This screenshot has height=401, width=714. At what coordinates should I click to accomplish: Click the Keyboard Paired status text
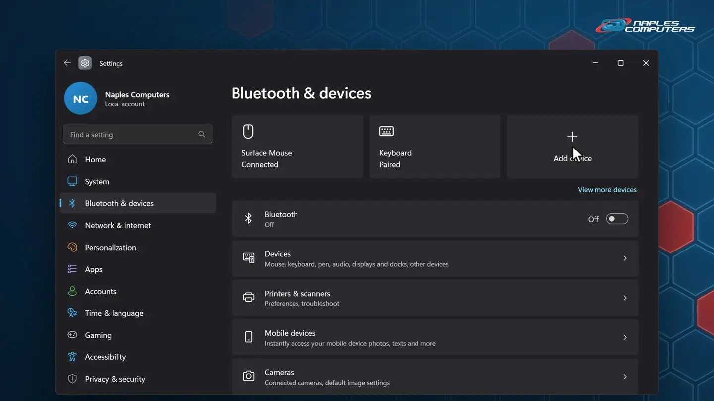[390, 165]
